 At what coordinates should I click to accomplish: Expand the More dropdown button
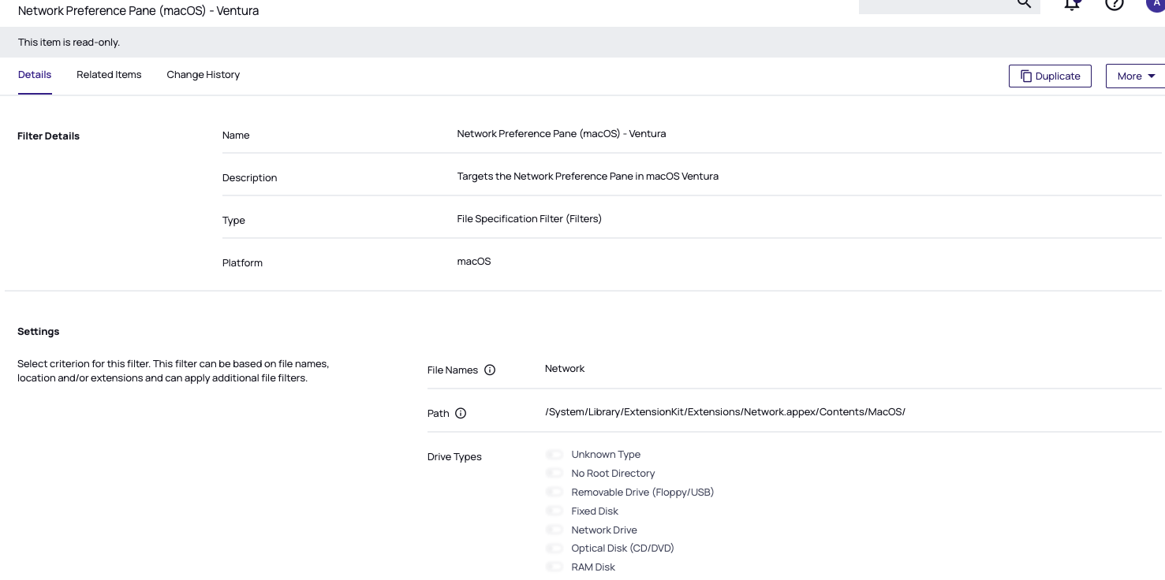1135,76
